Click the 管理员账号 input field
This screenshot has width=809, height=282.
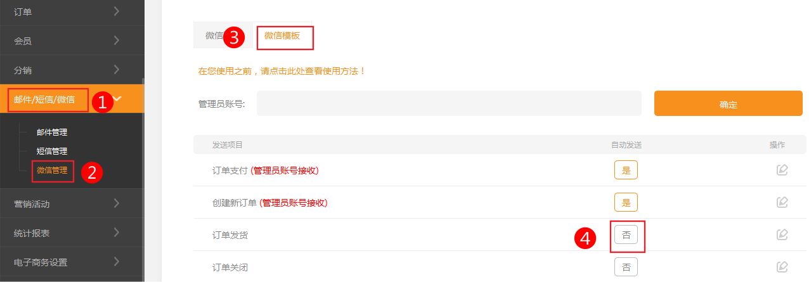tap(449, 103)
